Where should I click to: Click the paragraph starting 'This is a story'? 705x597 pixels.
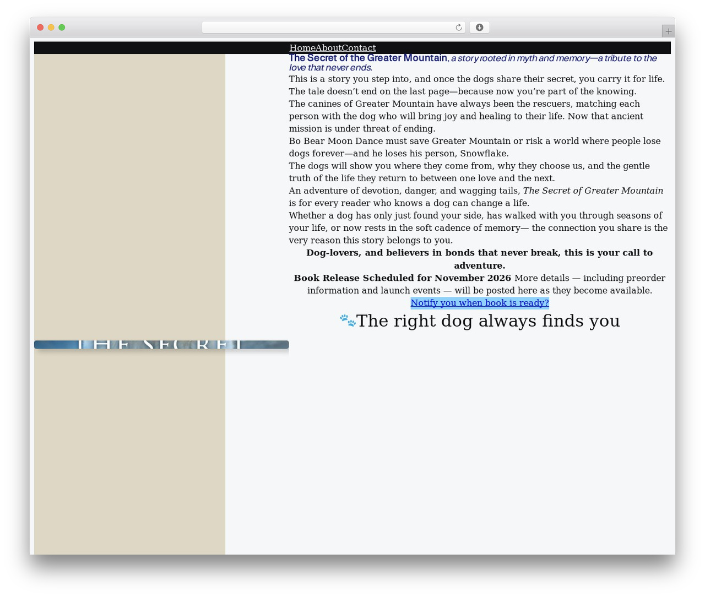point(477,85)
